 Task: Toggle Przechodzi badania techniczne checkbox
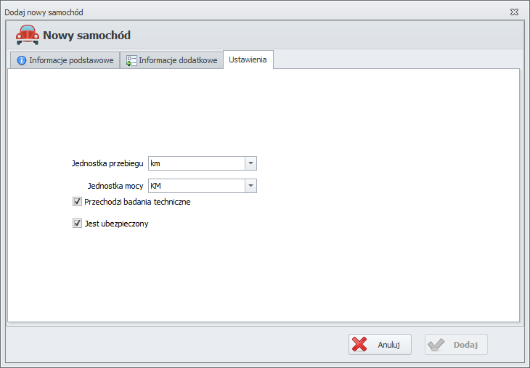point(77,202)
